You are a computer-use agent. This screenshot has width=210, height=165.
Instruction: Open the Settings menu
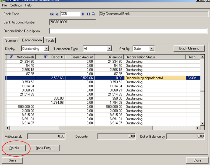point(16,5)
